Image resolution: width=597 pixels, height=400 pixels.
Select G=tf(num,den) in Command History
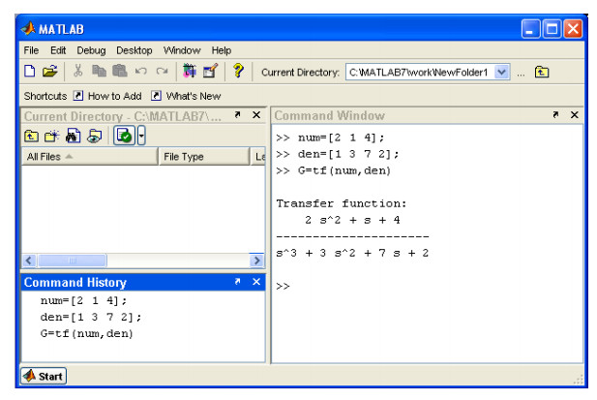(87, 334)
